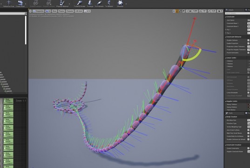The width and height of the screenshot is (250, 168).
Task: Toggle the Auto Orient to Bone checkbox
Action: pyautogui.click(x=249, y=130)
